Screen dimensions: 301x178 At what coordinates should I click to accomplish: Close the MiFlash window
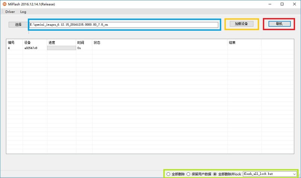294,4
